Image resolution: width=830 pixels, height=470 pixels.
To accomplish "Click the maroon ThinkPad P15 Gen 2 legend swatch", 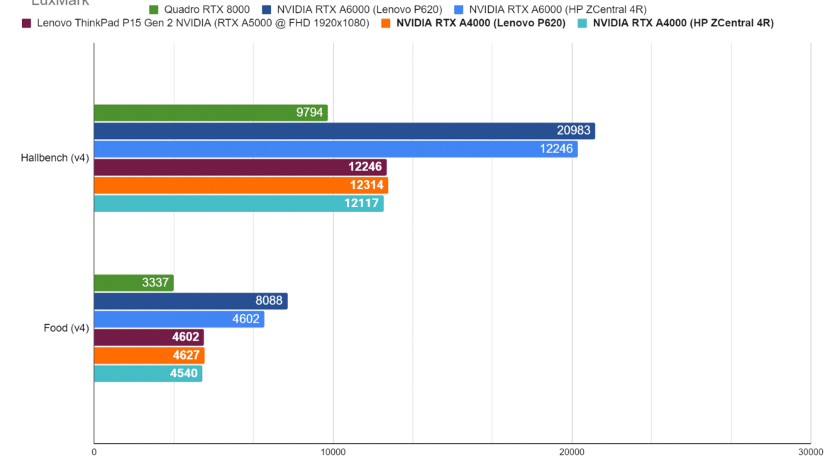I will pos(26,23).
